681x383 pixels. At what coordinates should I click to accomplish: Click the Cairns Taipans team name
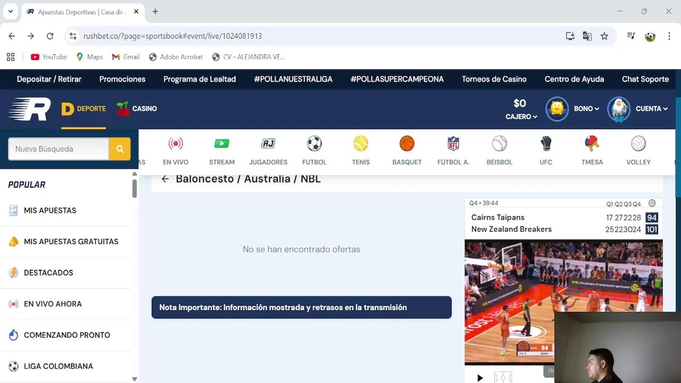click(498, 218)
